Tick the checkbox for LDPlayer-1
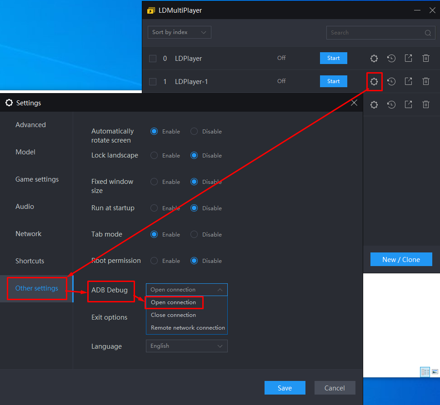Image resolution: width=440 pixels, height=405 pixels. point(153,82)
